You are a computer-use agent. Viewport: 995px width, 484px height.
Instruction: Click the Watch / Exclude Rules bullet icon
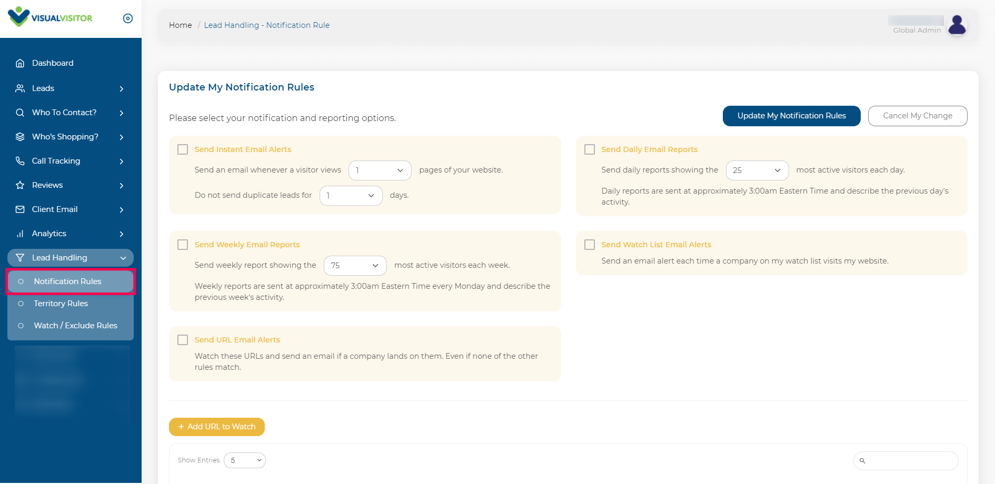[x=21, y=326]
